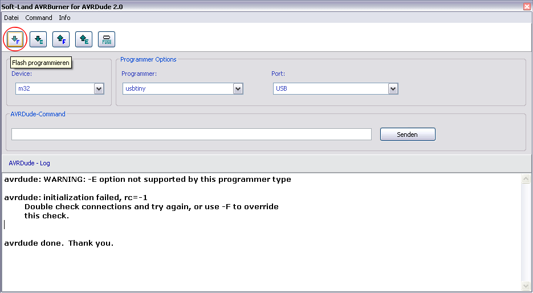Click the AVRDude-Command group title
Image resolution: width=533 pixels, height=293 pixels.
coord(38,114)
